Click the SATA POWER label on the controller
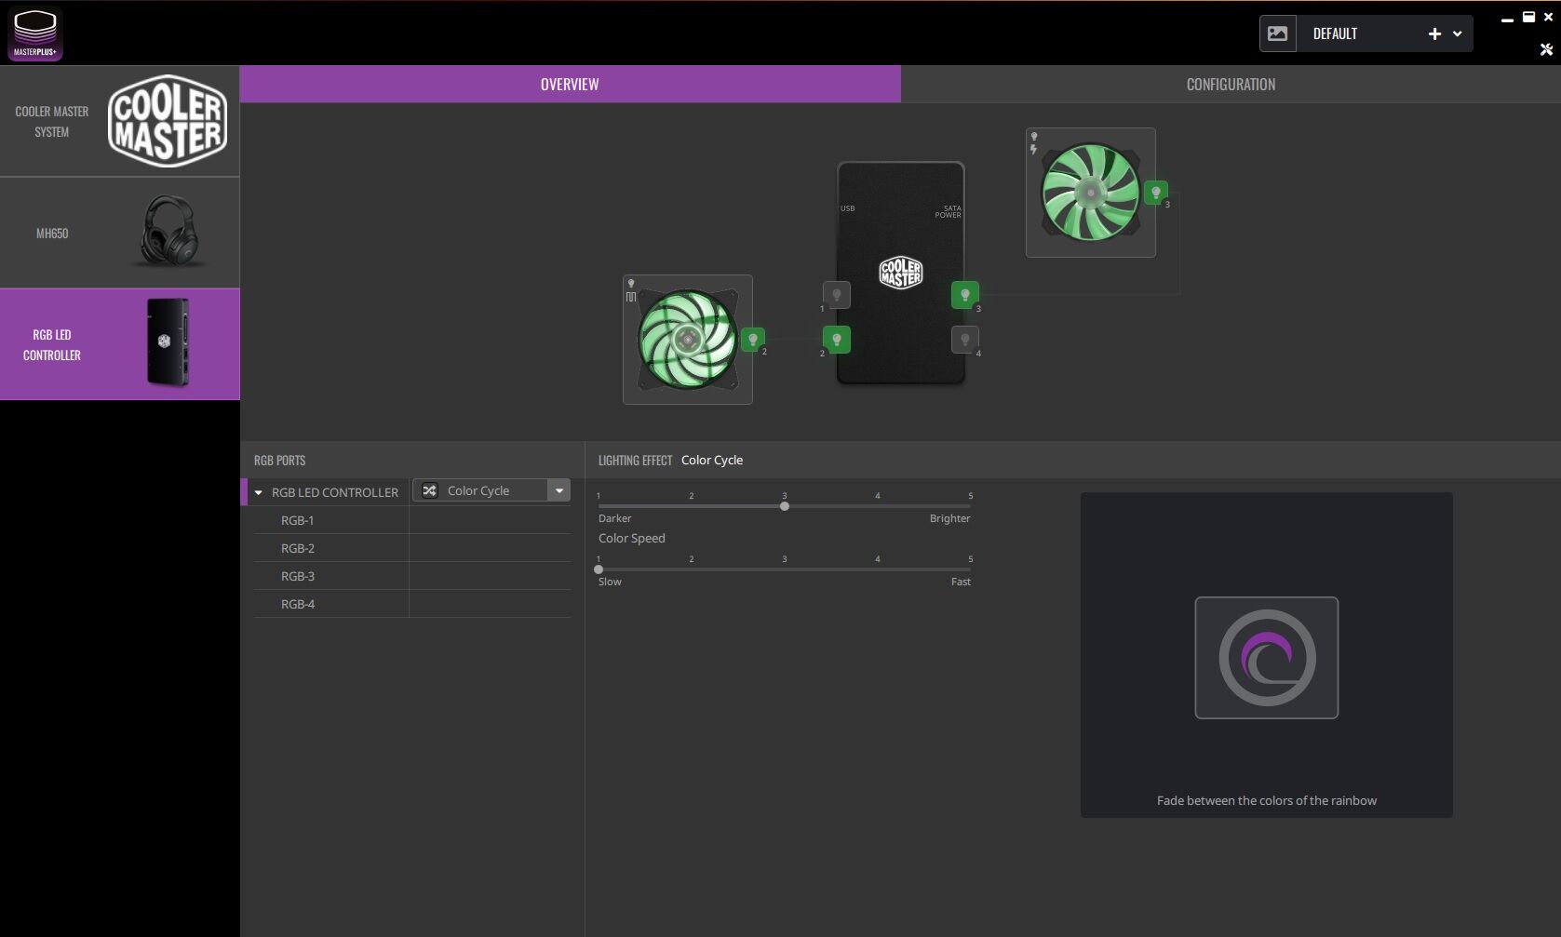The image size is (1561, 937). [949, 211]
